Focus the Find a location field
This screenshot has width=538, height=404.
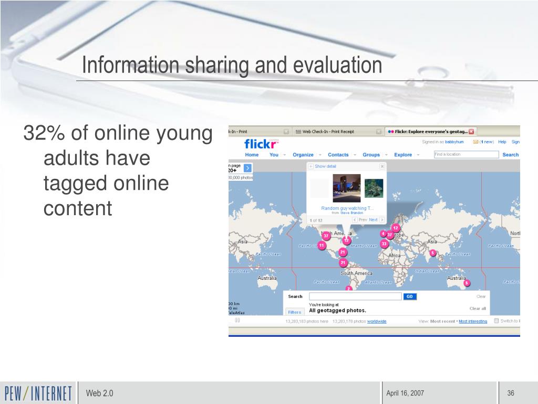[467, 155]
